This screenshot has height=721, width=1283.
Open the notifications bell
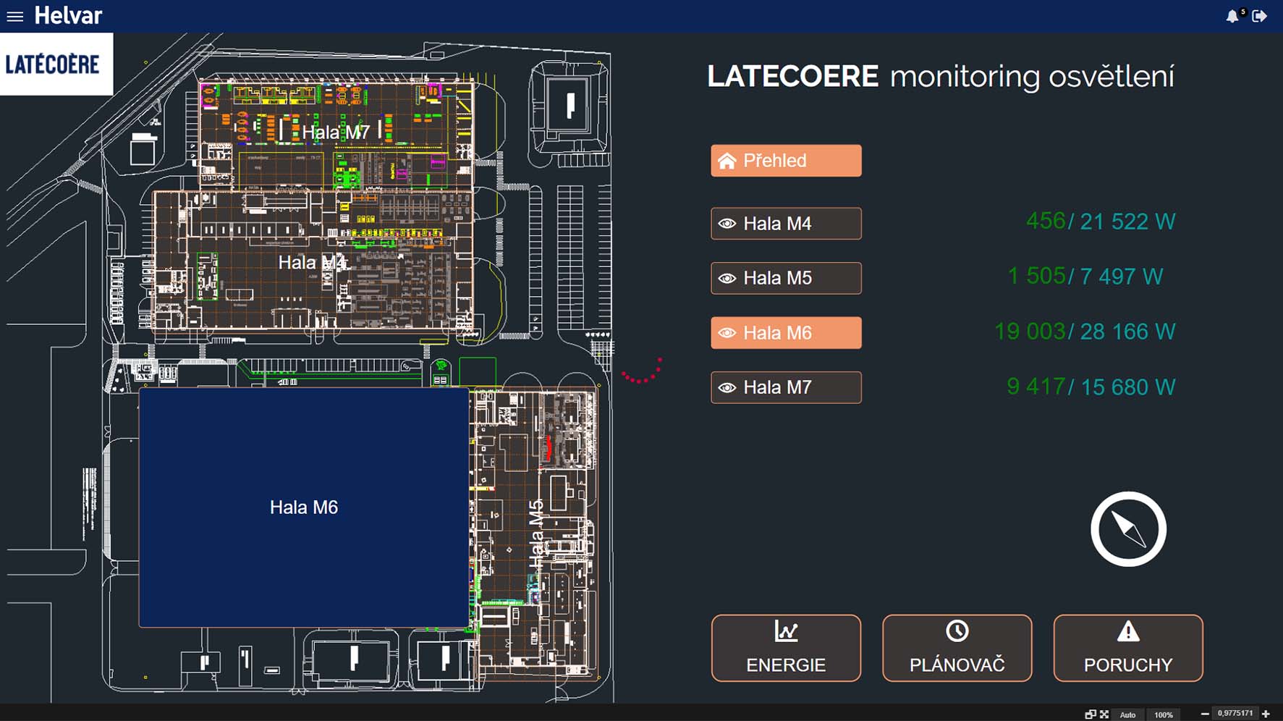1232,16
